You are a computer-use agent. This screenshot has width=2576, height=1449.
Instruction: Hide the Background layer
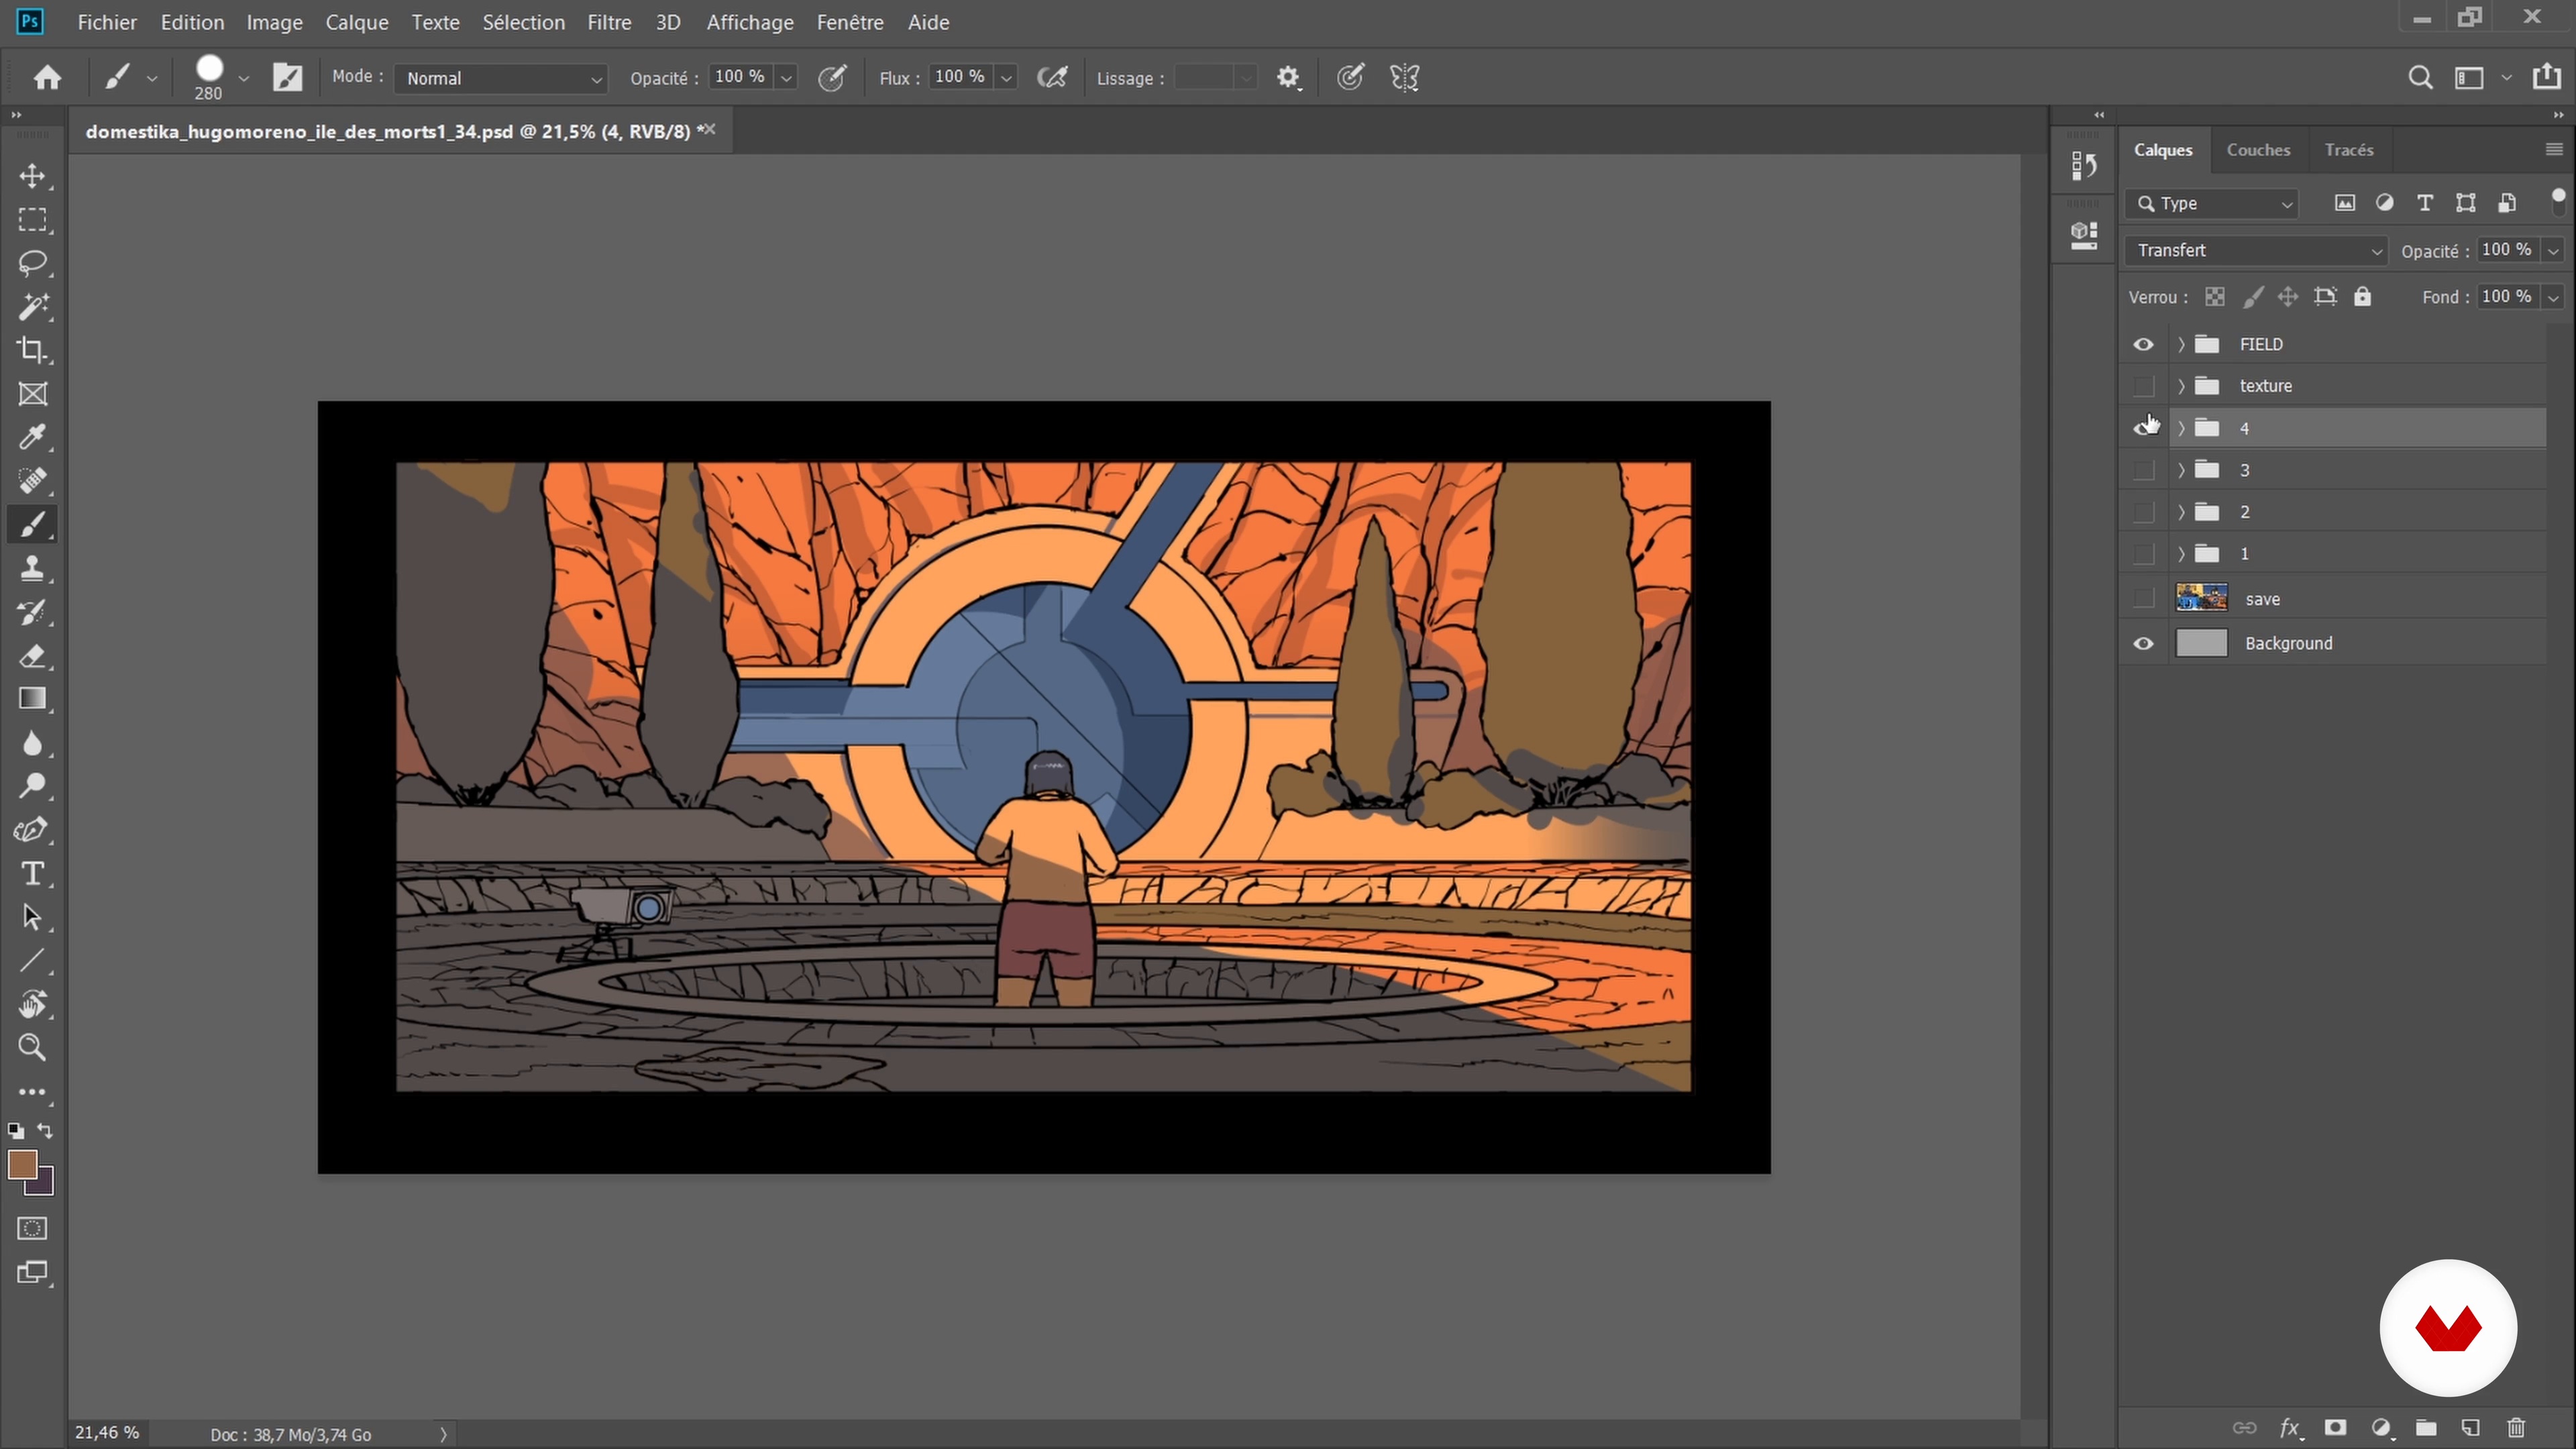click(x=2143, y=643)
